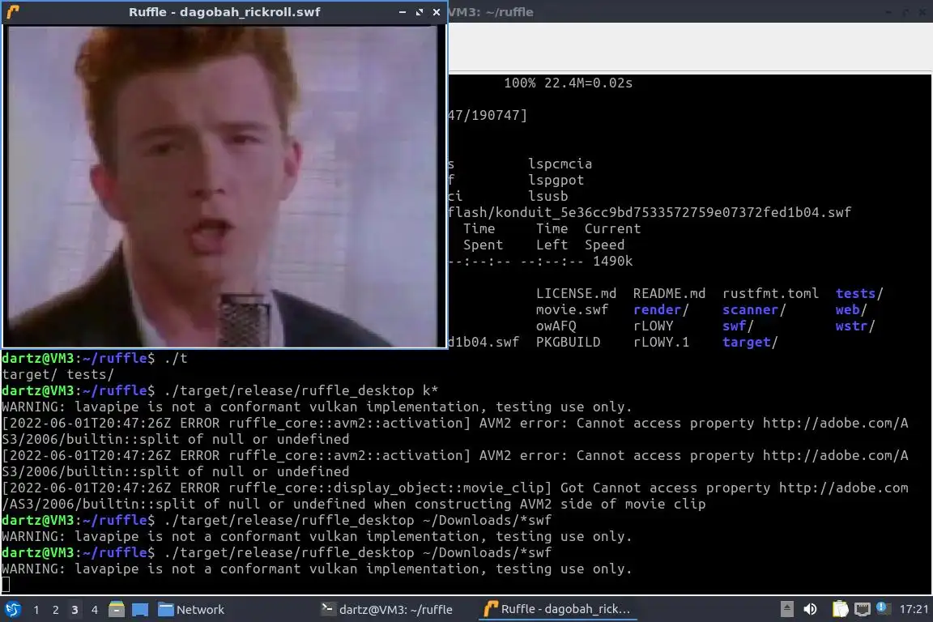
Task: Click the 'web/' directory in terminal listing
Action: tap(851, 309)
